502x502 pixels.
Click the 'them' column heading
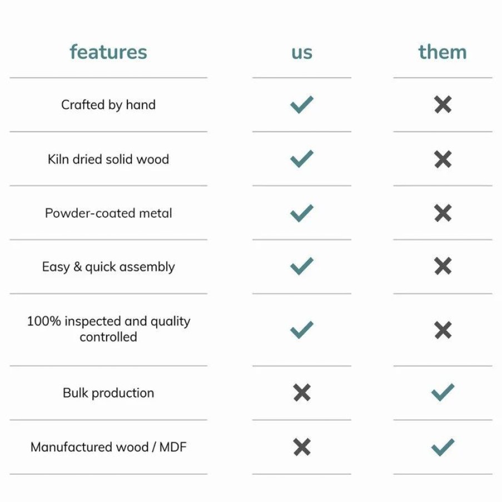443,52
